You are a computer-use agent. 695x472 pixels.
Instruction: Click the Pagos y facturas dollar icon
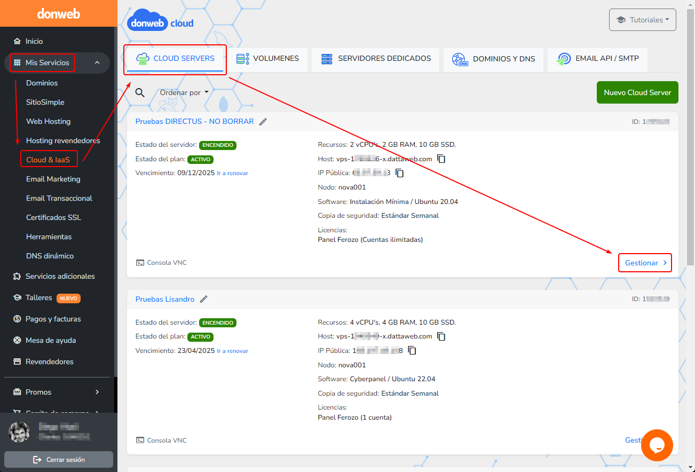coord(17,319)
